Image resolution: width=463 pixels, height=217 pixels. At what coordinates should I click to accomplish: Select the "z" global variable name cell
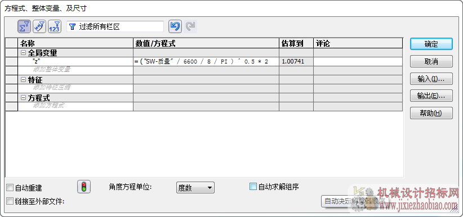(75, 62)
